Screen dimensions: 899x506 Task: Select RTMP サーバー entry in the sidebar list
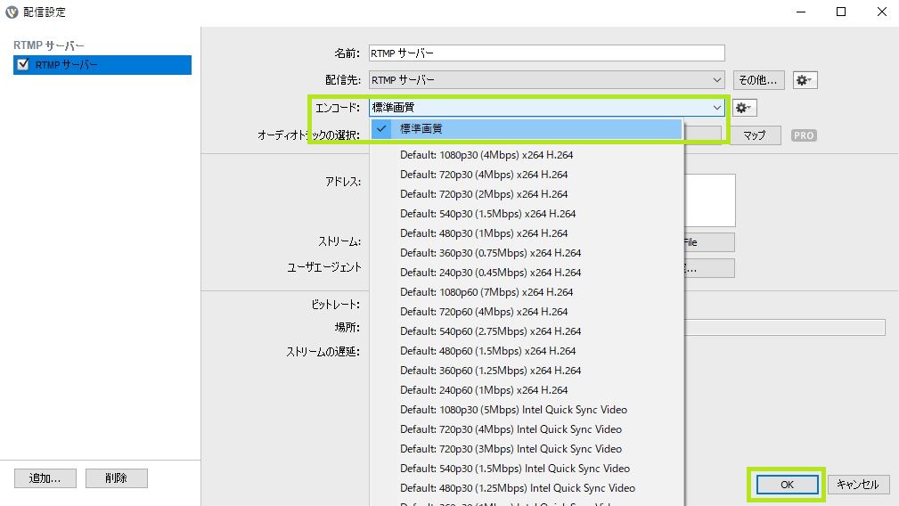102,65
